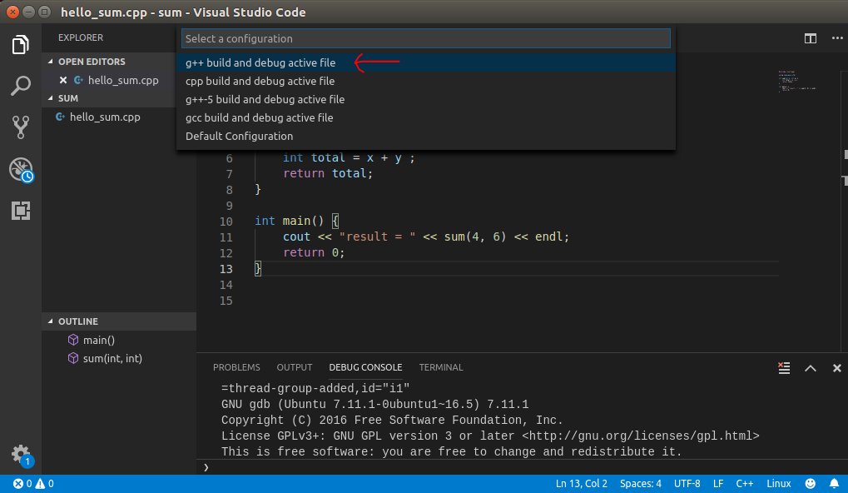Viewport: 848px width, 493px height.
Task: Switch to the Output tab
Action: 295,367
